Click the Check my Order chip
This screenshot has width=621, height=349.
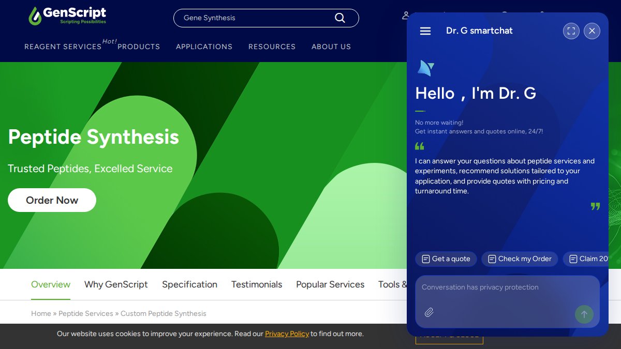point(520,259)
